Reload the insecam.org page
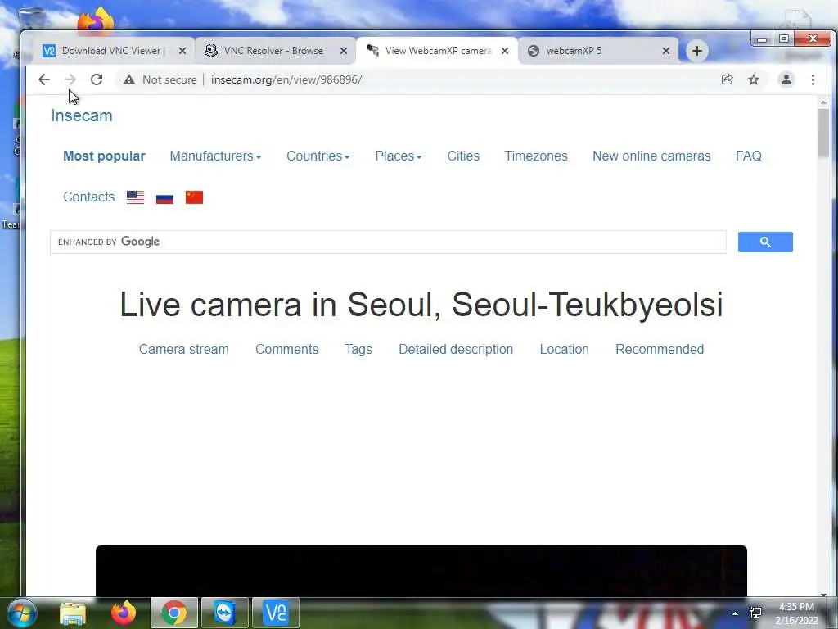 (97, 79)
